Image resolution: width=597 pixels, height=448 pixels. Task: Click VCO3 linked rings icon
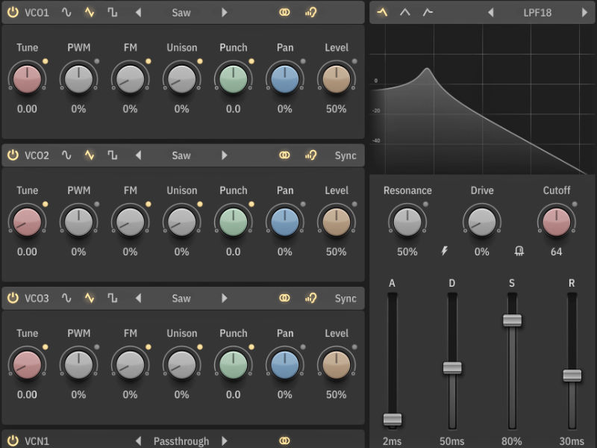284,298
